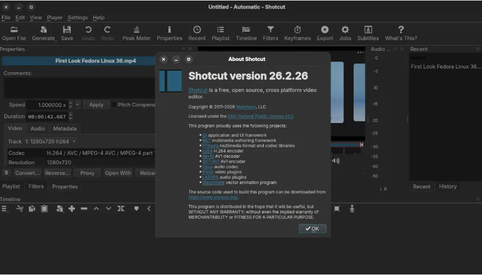This screenshot has height=275, width=482.
Task: Click the Open With button
Action: tap(118, 173)
